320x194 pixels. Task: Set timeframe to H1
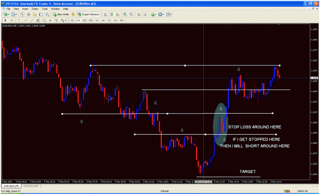pyautogui.click(x=97, y=20)
